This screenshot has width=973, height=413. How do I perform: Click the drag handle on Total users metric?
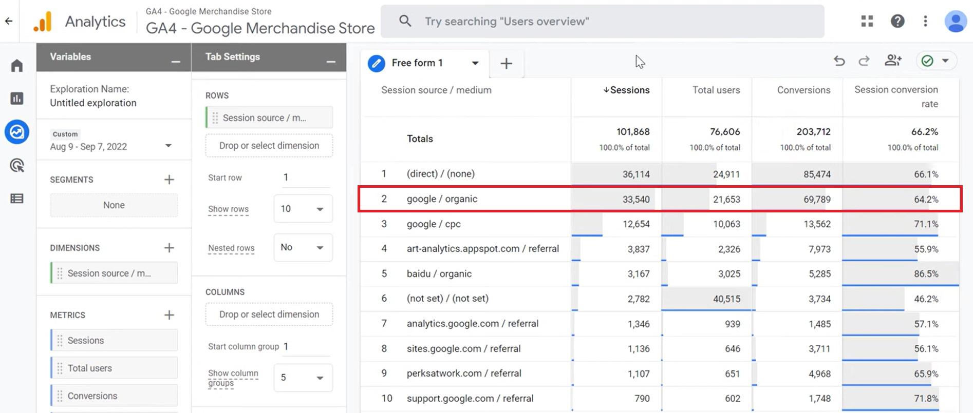coord(60,368)
